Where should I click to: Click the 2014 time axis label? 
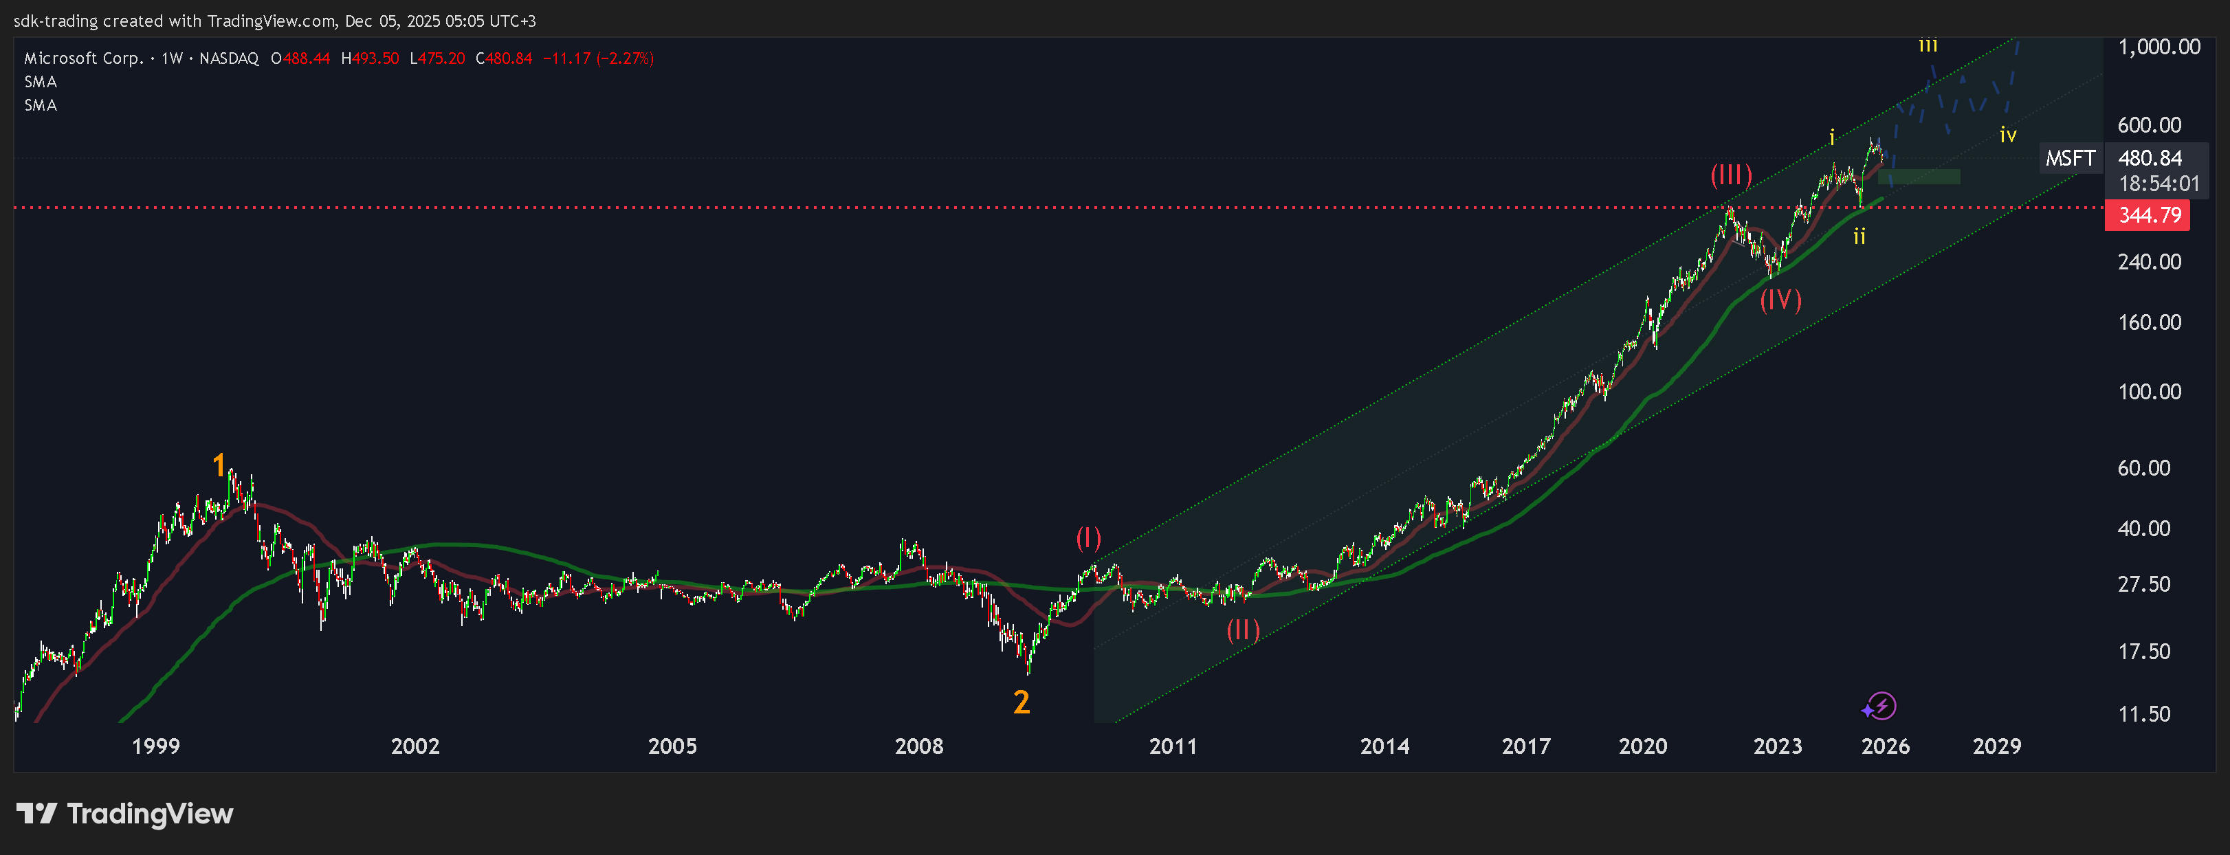click(x=1385, y=746)
